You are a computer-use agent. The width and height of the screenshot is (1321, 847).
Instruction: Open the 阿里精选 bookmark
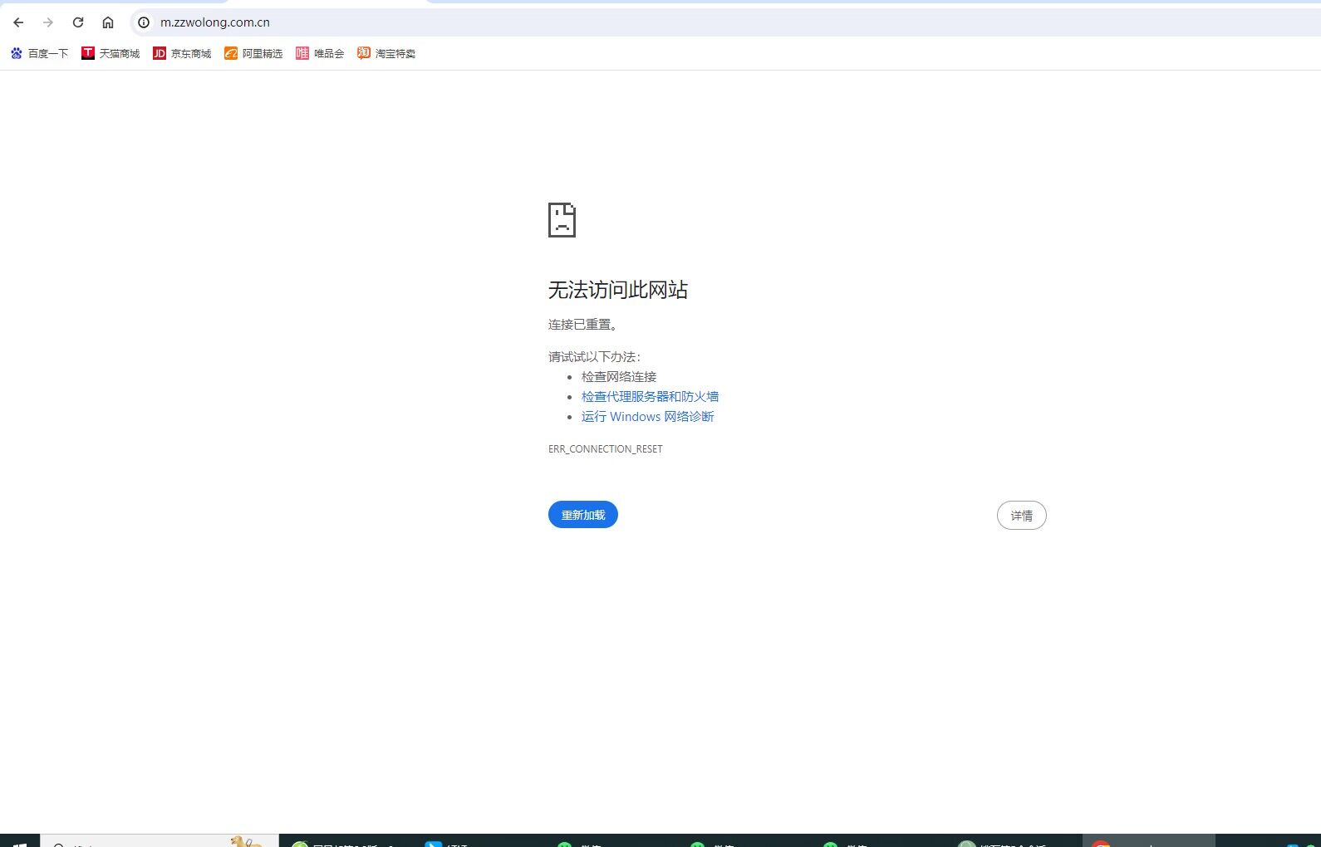click(253, 53)
